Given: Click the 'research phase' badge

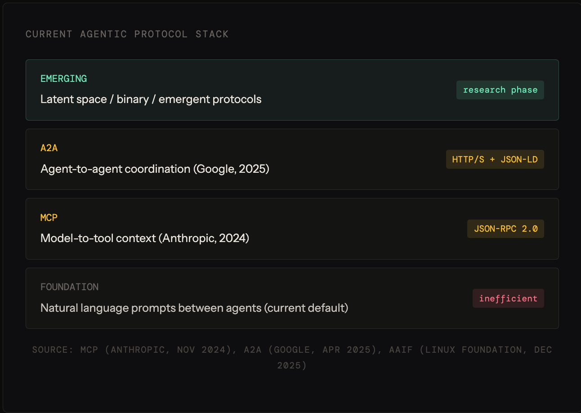Looking at the screenshot, I should click(500, 90).
